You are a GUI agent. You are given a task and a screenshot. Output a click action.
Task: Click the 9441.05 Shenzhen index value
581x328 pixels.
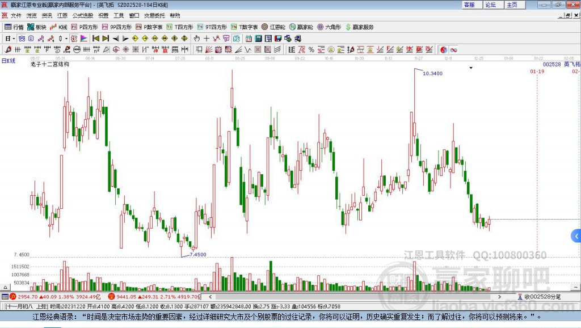pos(127,297)
